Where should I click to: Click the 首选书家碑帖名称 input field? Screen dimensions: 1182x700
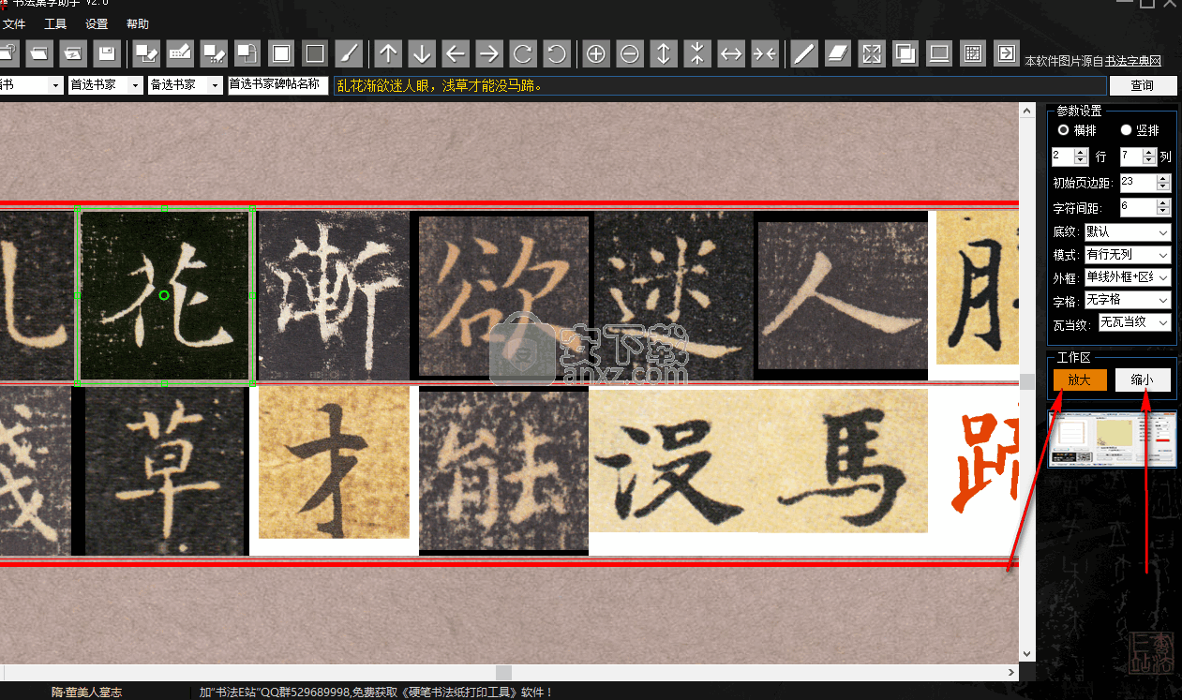pos(278,85)
